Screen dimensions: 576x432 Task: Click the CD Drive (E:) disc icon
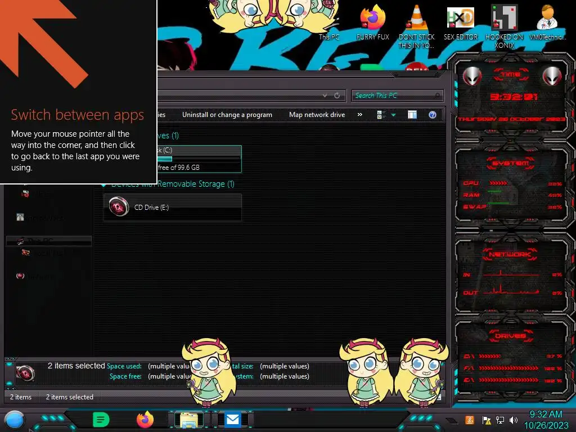coord(119,207)
